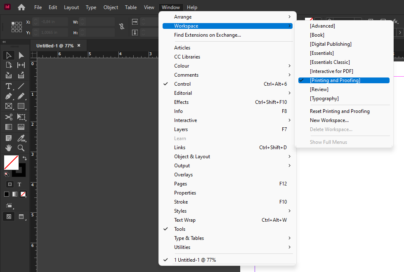Viewport: 404px width, 272px height.
Task: Select the Pen tool
Action: [x=9, y=96]
